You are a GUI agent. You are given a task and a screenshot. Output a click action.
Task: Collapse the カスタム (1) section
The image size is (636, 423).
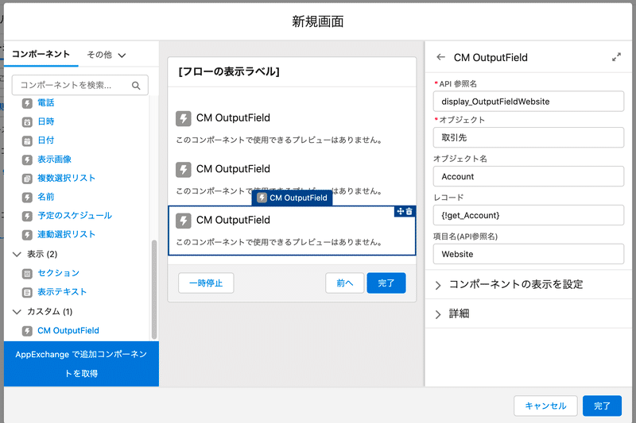(x=17, y=311)
